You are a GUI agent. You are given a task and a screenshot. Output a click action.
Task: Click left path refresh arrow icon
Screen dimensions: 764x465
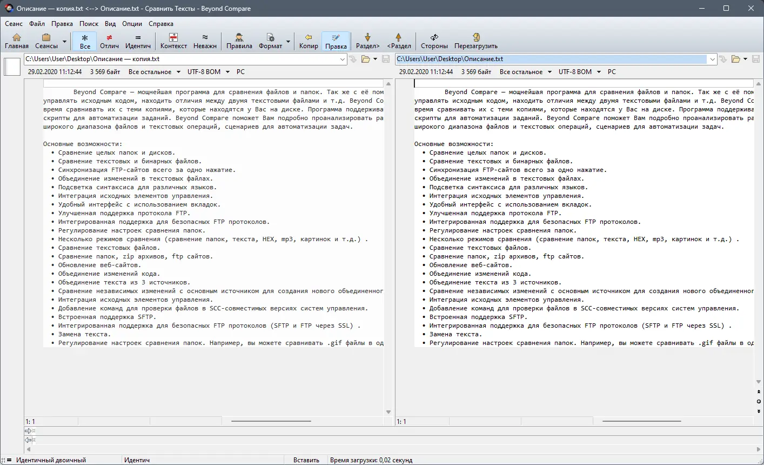353,59
